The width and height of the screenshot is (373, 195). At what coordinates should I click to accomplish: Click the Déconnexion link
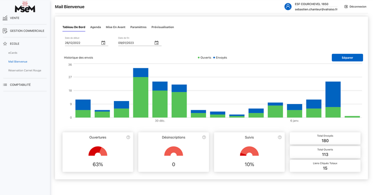click(358, 7)
